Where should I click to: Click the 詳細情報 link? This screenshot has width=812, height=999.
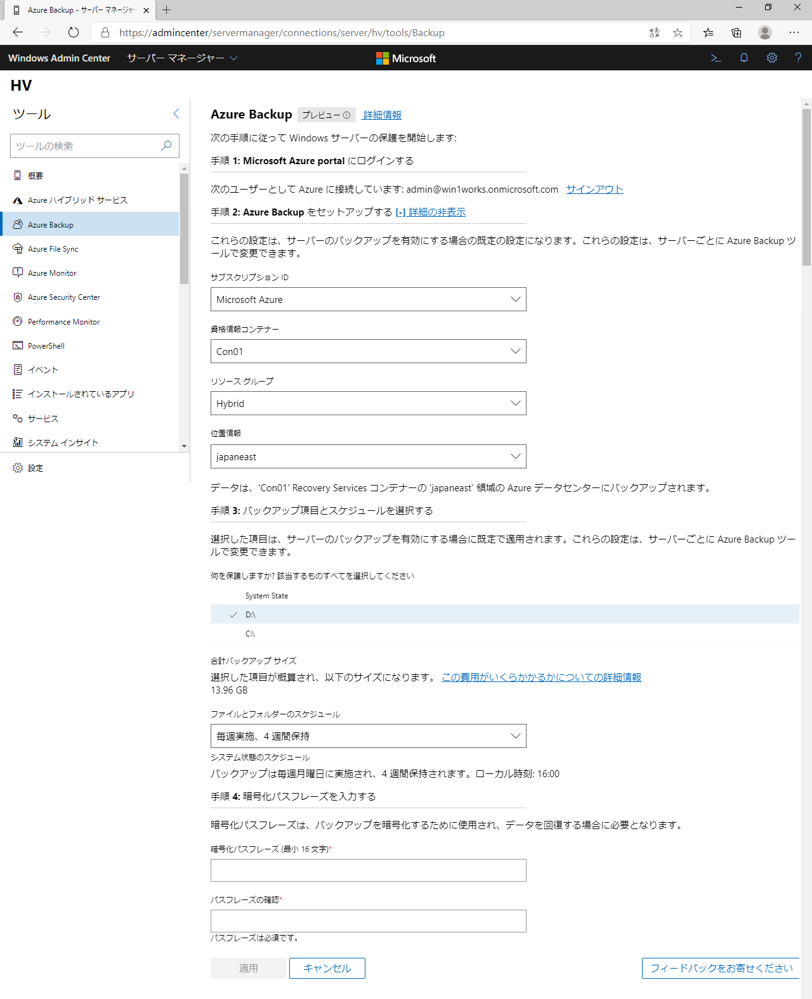coord(382,115)
